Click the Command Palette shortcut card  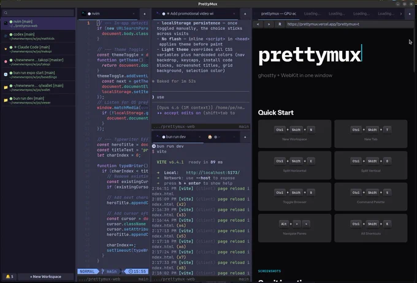tap(371, 197)
